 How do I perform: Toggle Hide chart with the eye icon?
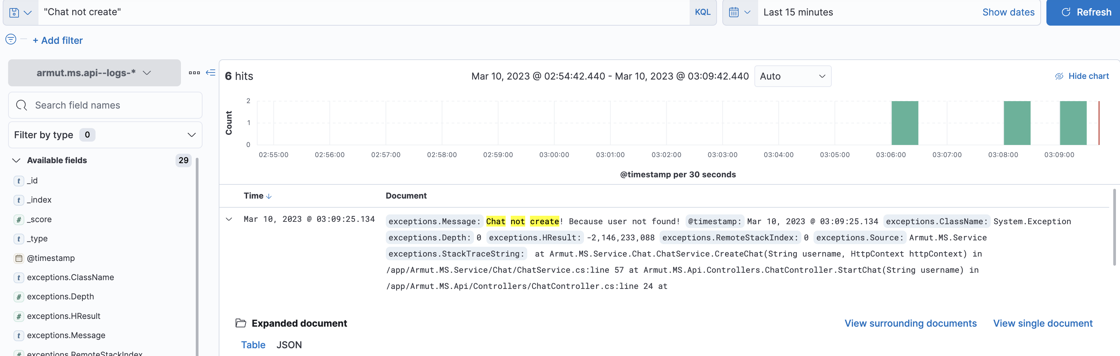(1059, 76)
